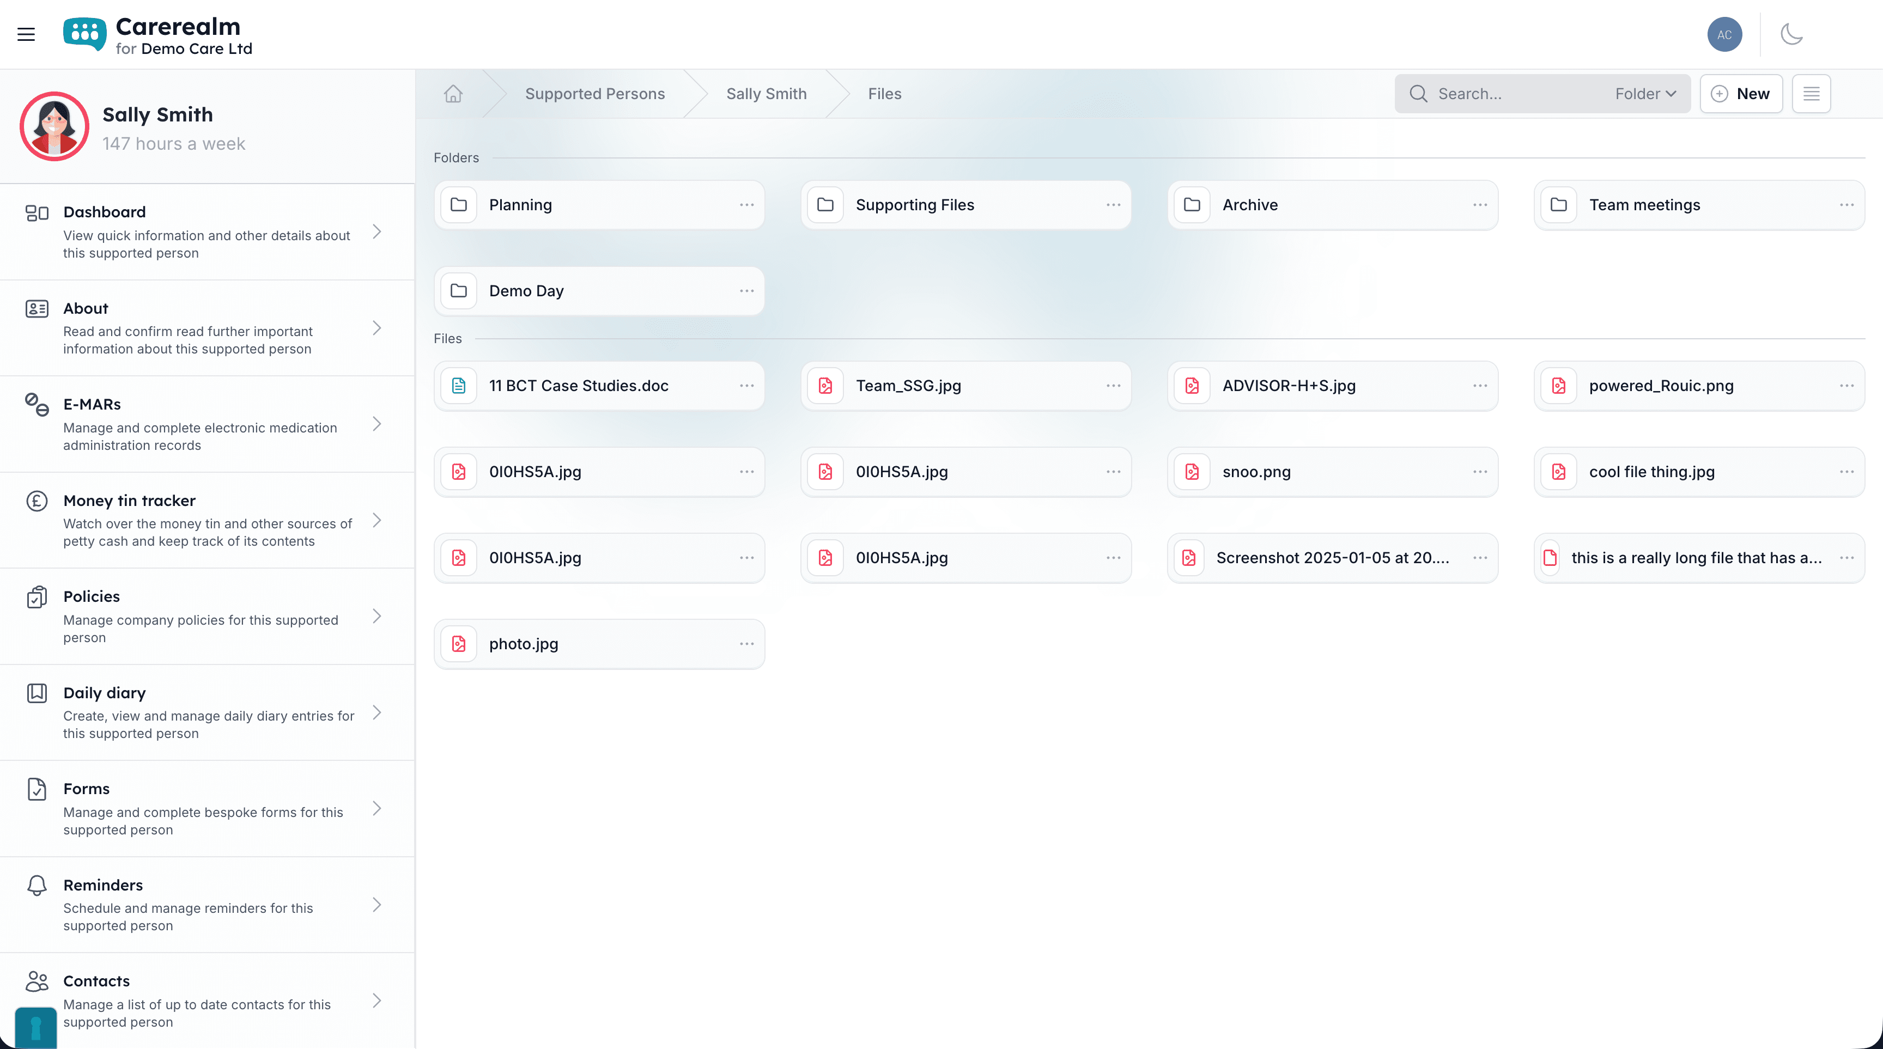Open 11 BCT Case Studies.doc options
Viewport: 1883px width, 1049px height.
point(746,386)
